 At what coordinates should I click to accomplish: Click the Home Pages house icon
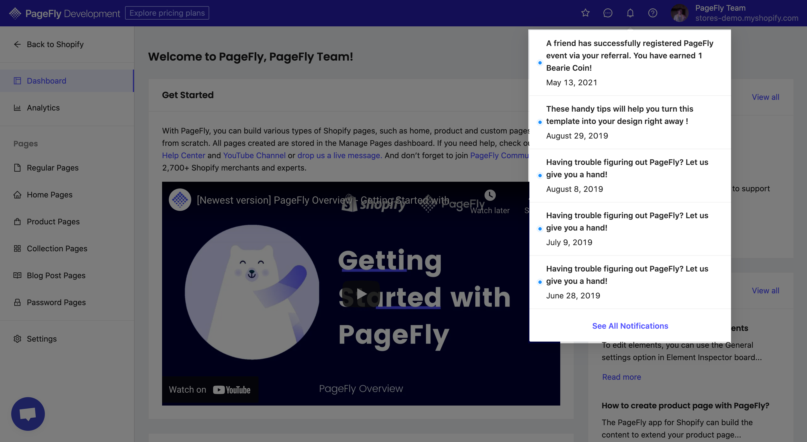coord(18,195)
